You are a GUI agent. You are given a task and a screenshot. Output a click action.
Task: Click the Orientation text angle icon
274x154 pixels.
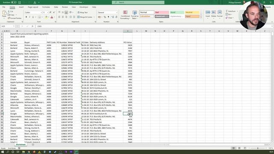coord(71,12)
